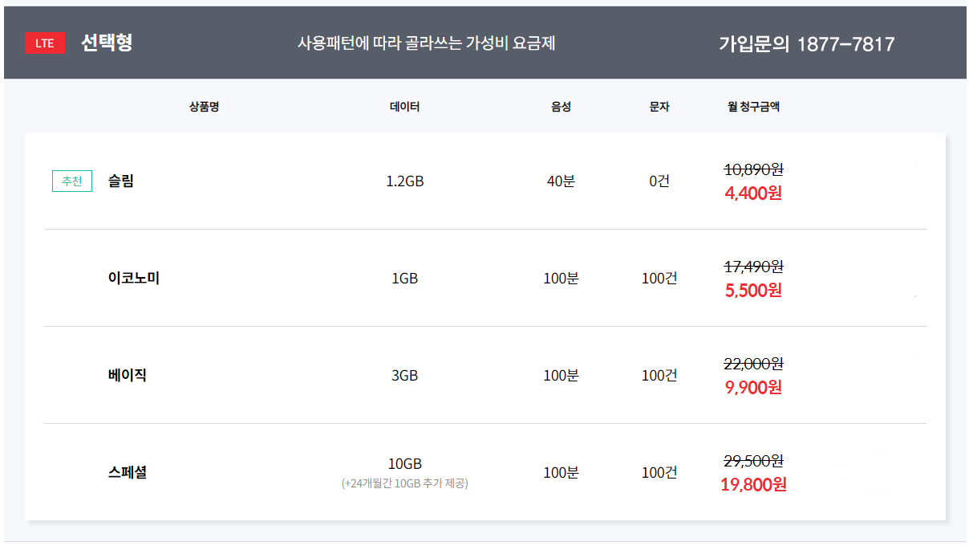This screenshot has height=546, width=969.
Task: Click the 상품명 column header
Action: click(205, 107)
